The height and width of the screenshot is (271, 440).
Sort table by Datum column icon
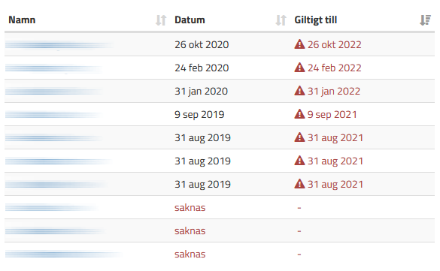(x=281, y=20)
